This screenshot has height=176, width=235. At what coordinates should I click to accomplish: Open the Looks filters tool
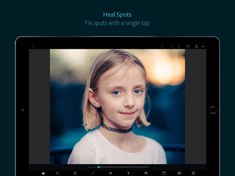(x=43, y=173)
